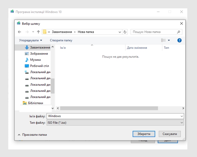The height and width of the screenshot is (157, 197).
Task: Select Робочий стіл in the navigation pane
Action: (x=37, y=66)
